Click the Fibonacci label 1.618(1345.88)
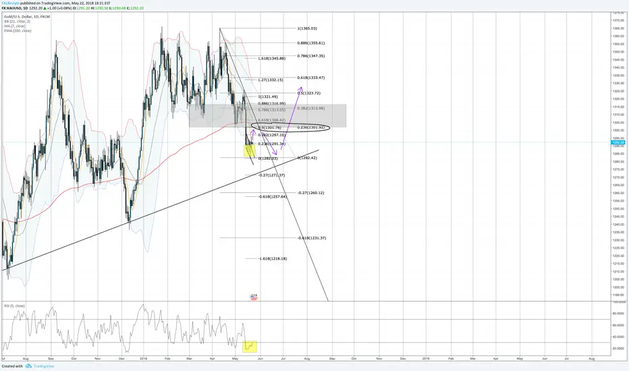Viewport: 629px width, 371px height. pos(271,59)
